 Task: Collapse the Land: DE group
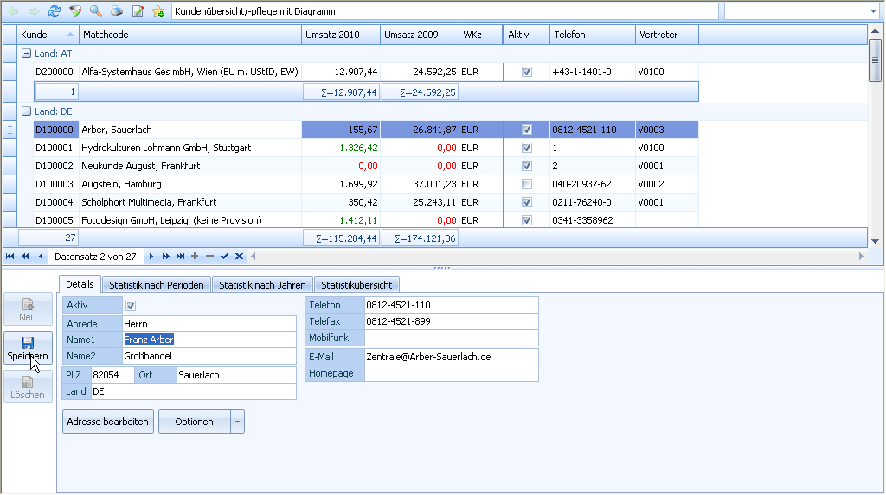[x=26, y=111]
